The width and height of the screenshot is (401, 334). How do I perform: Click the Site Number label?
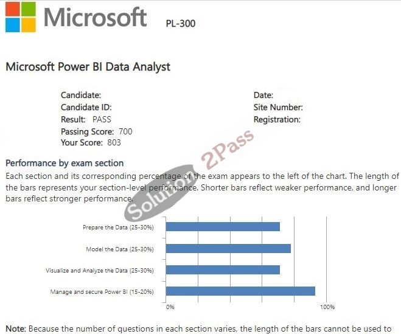278,107
